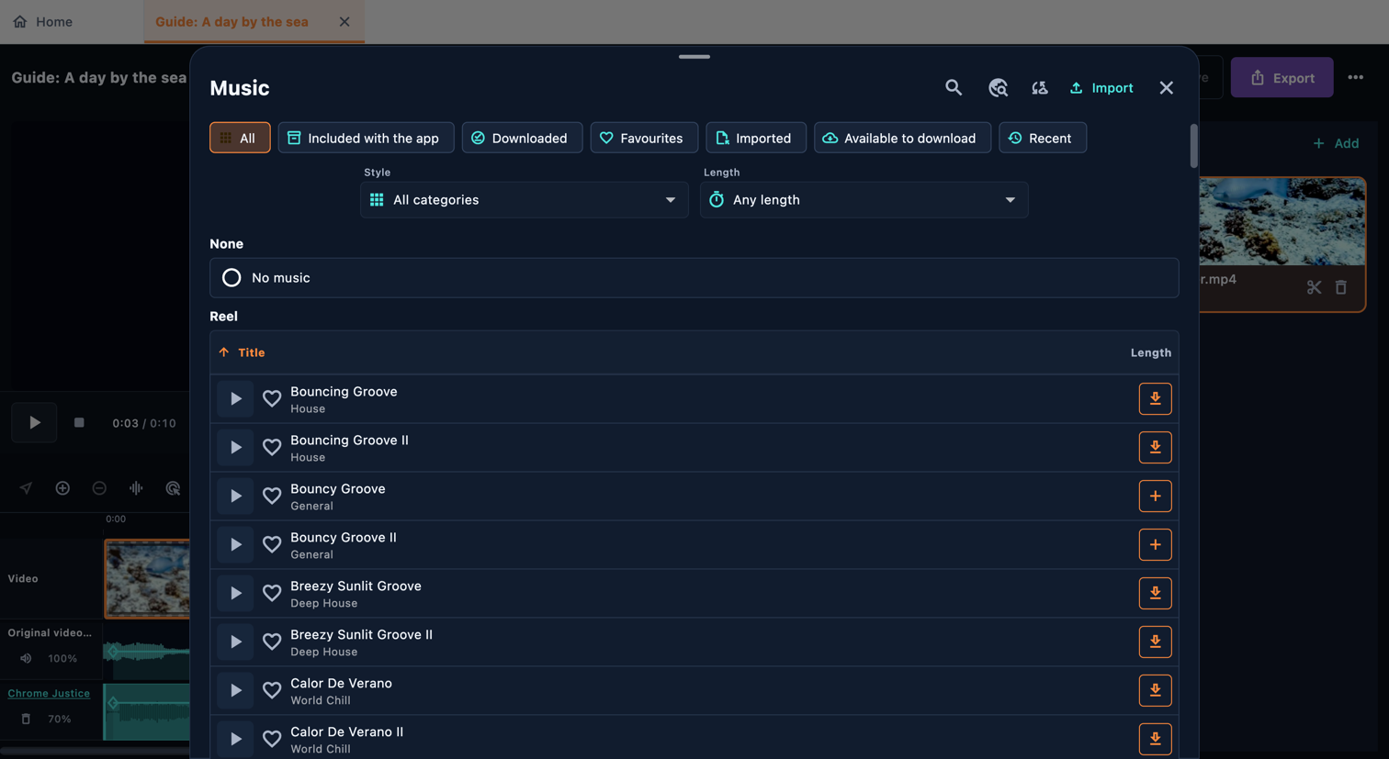
Task: Switch to the Favourites filter
Action: (x=644, y=138)
